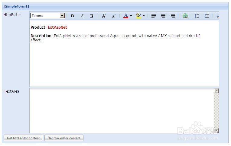Click the Product: bold label in the editor
This screenshot has width=231, height=146.
pos(39,27)
